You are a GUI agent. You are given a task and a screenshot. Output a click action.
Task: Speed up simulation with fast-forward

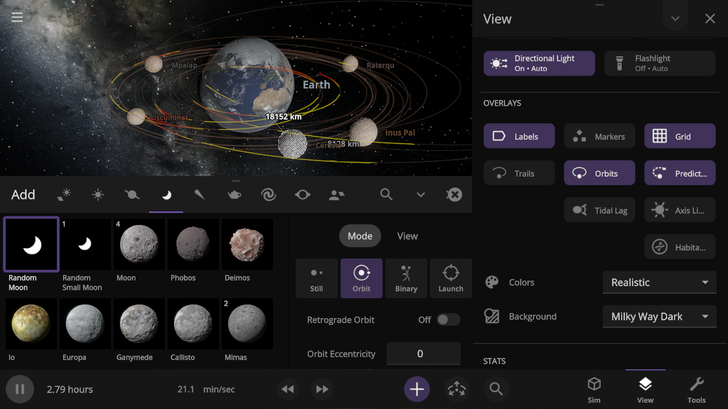coord(322,389)
